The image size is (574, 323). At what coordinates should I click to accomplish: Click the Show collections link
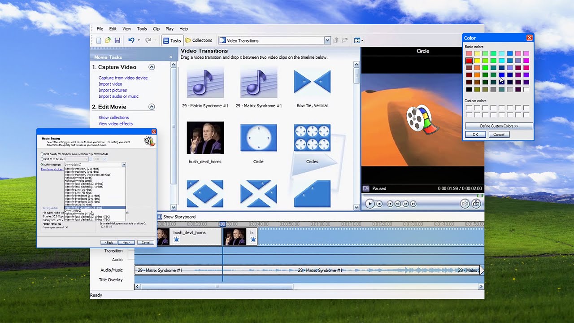click(113, 118)
